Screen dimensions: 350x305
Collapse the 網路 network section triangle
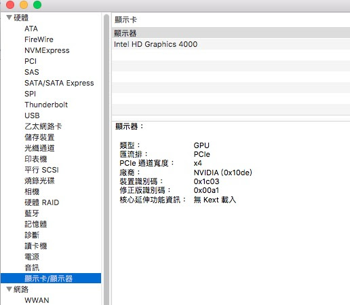(x=9, y=289)
